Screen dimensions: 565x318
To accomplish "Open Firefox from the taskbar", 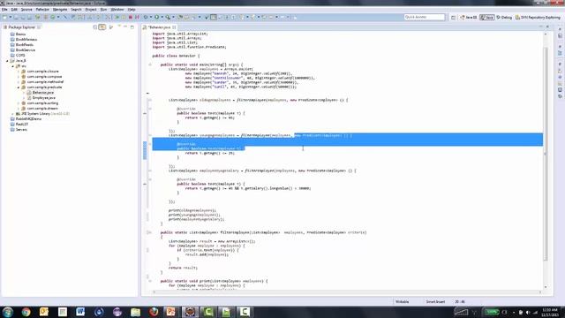I will tap(154, 312).
